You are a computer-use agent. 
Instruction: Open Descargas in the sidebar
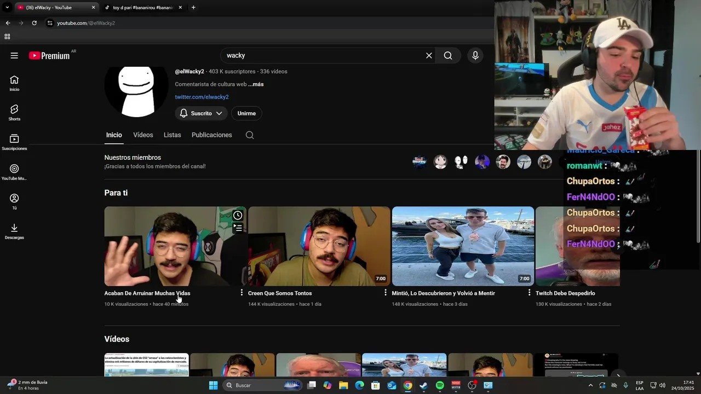pyautogui.click(x=14, y=231)
